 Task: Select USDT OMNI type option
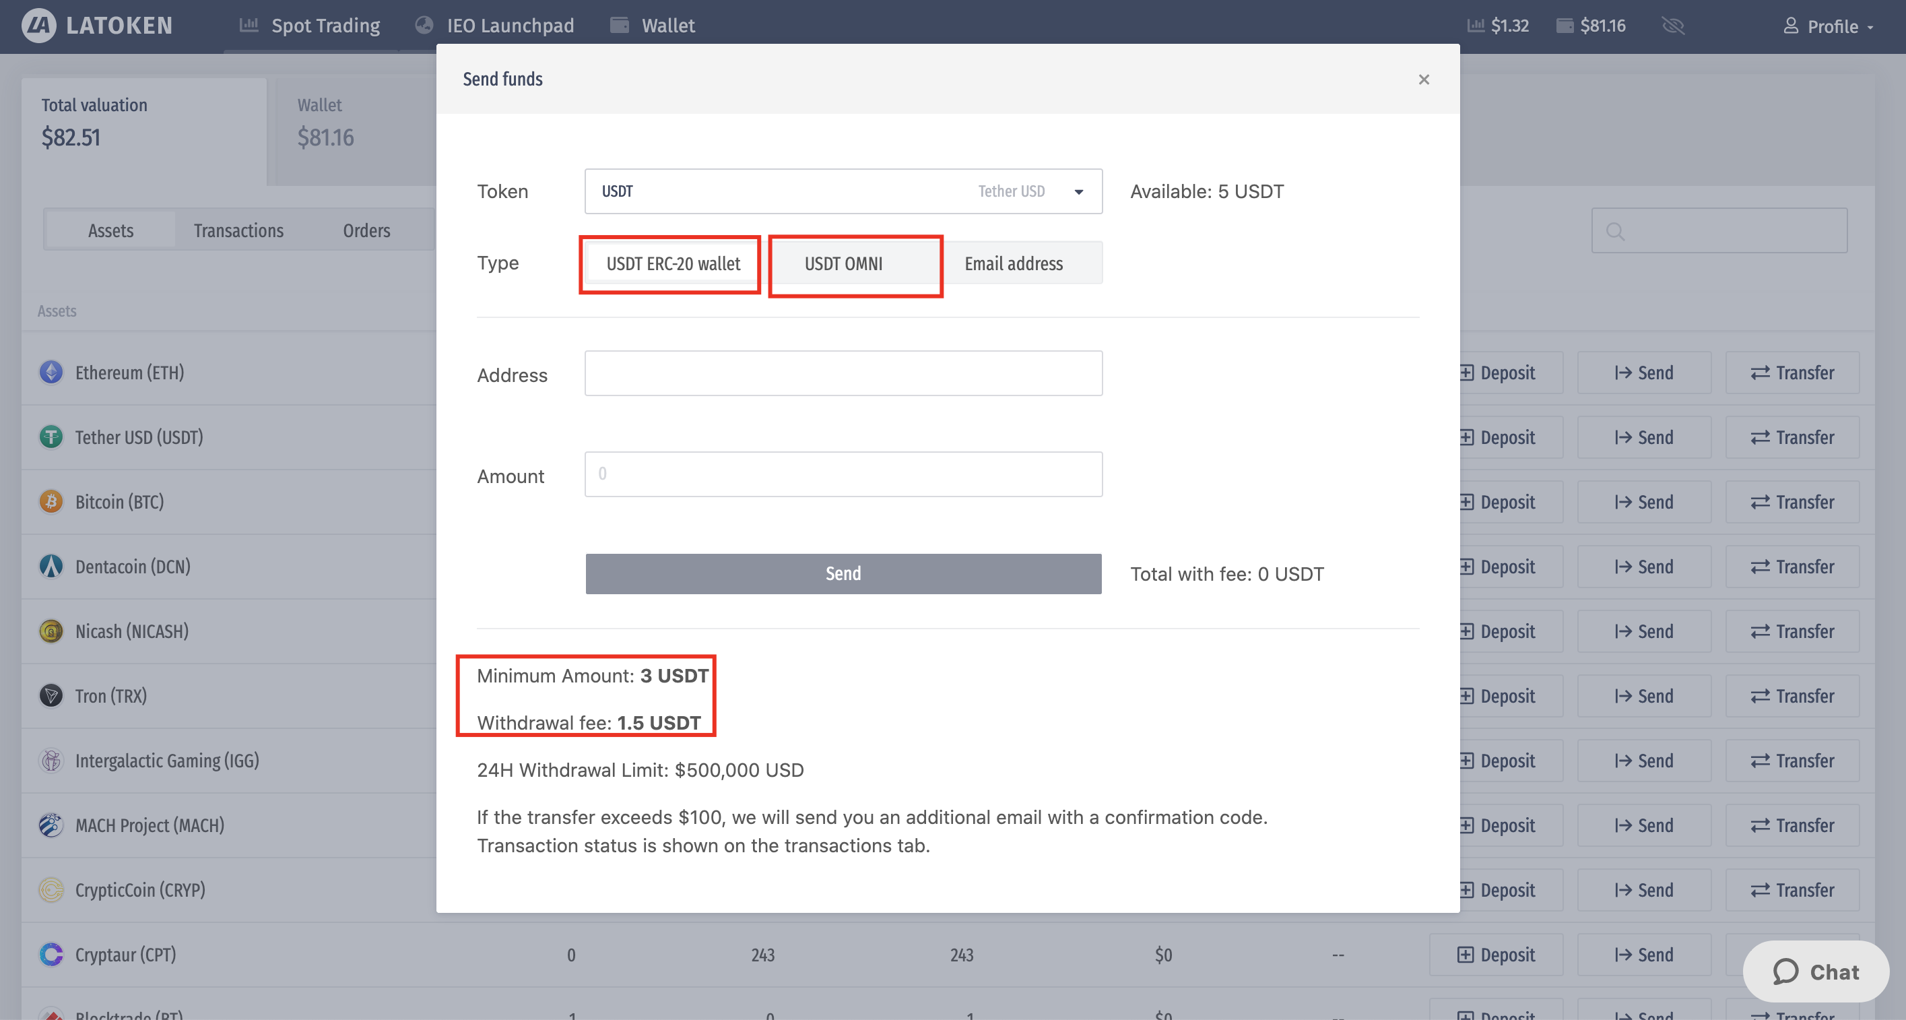[x=843, y=263]
